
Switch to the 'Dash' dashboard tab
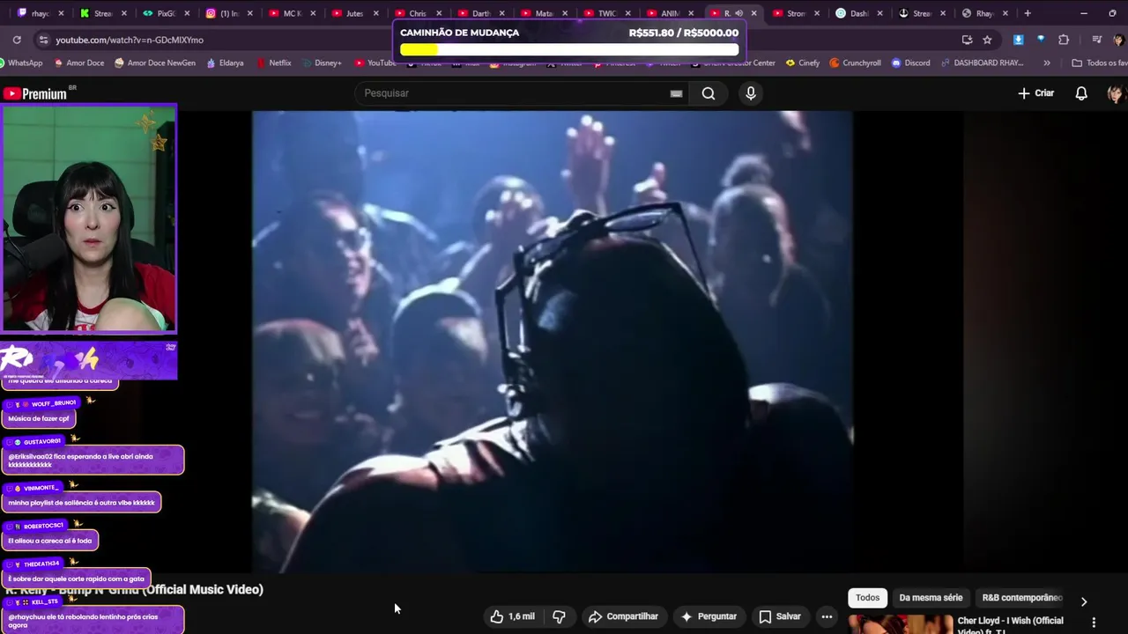pyautogui.click(x=857, y=13)
